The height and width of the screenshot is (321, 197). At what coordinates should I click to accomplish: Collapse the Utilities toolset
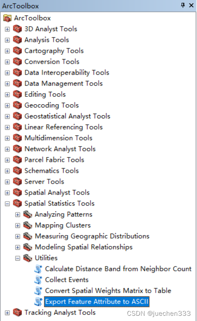(x=18, y=258)
